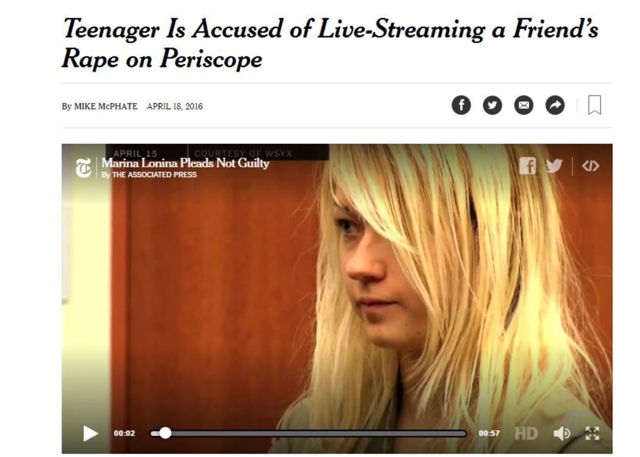Open the New York Times logo in video
The height and width of the screenshot is (457, 640).
tap(84, 168)
